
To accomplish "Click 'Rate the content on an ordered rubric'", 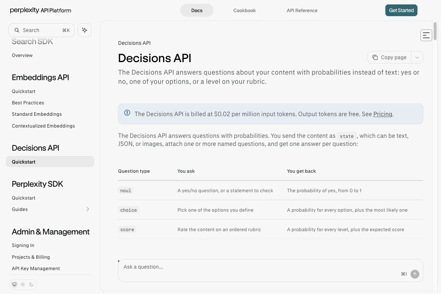I will pos(219,229).
